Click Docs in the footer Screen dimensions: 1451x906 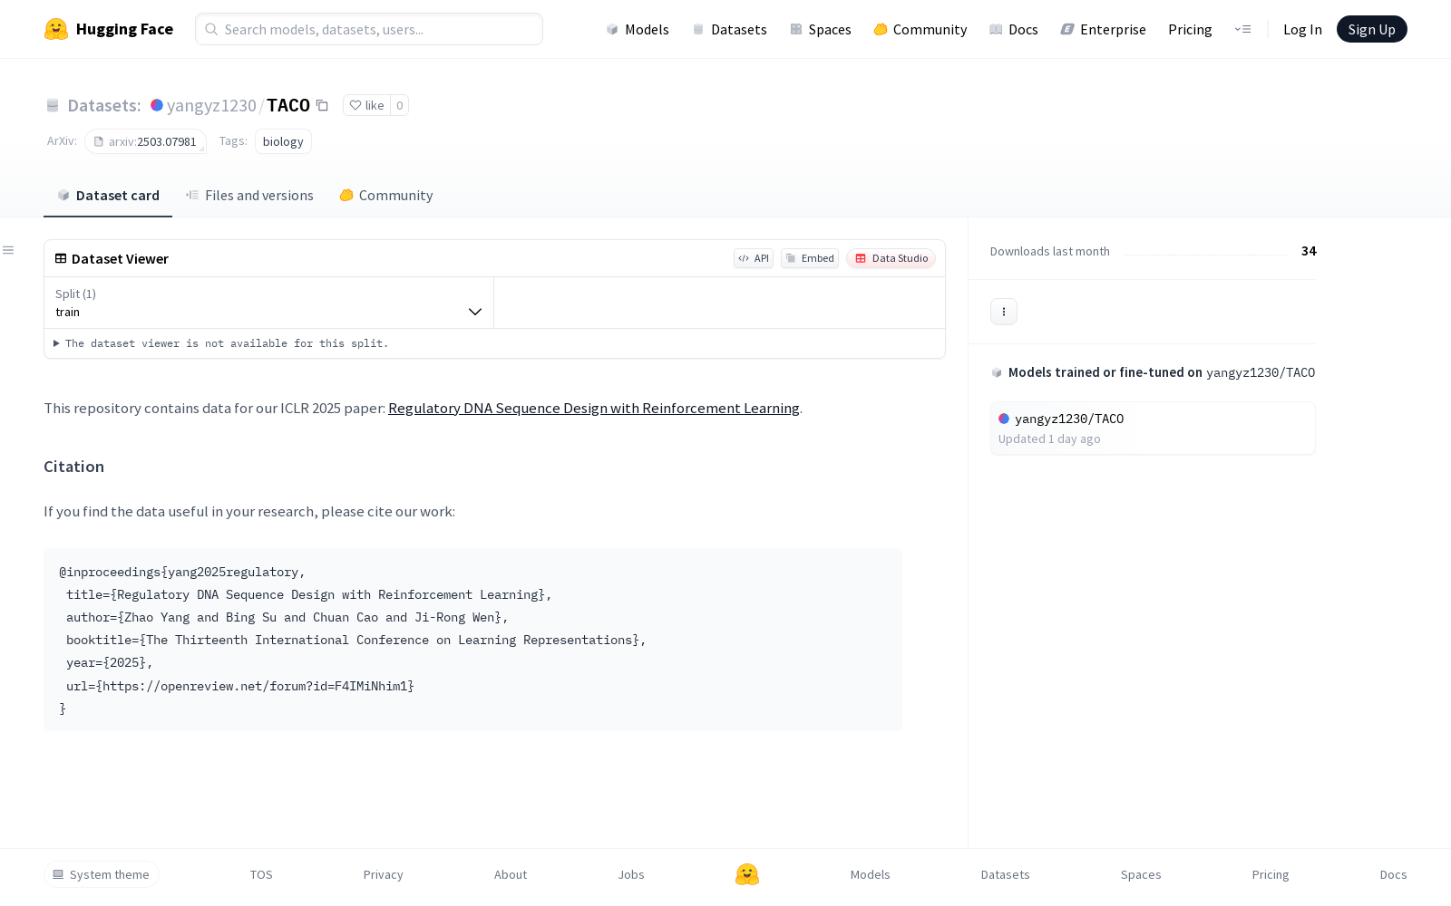(x=1394, y=874)
